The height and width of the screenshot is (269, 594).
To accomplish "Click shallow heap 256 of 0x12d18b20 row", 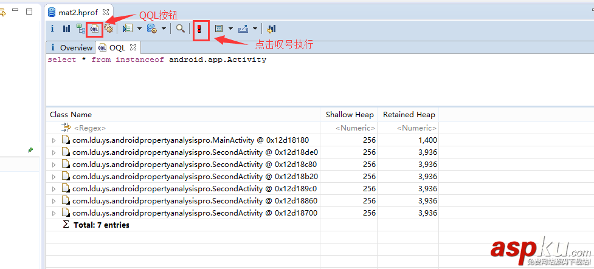I will (369, 177).
